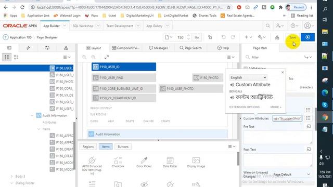Switch to the Rendering tree tab
Screen dimensions: 333x187
9,48
